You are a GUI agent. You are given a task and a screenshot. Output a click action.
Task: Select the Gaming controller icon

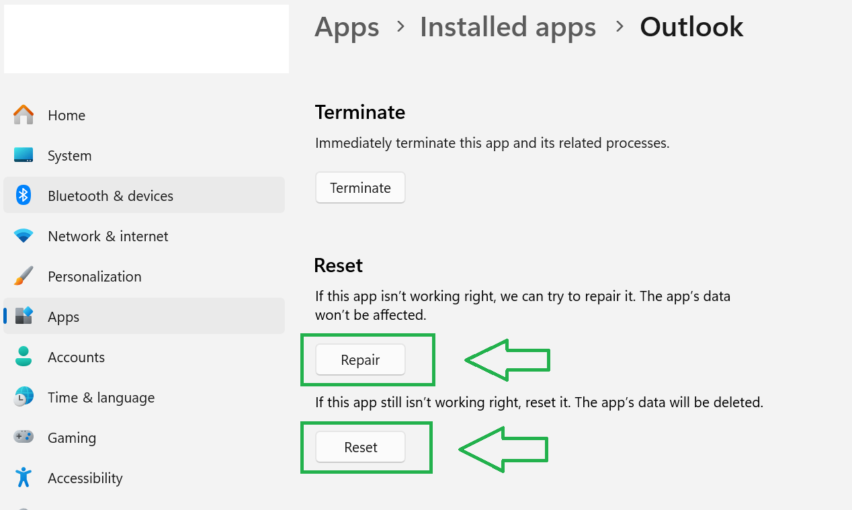point(24,437)
